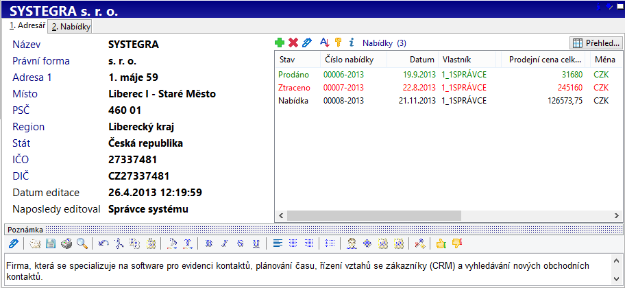Click the IČO value 27337481
The image size is (625, 288).
point(133,160)
